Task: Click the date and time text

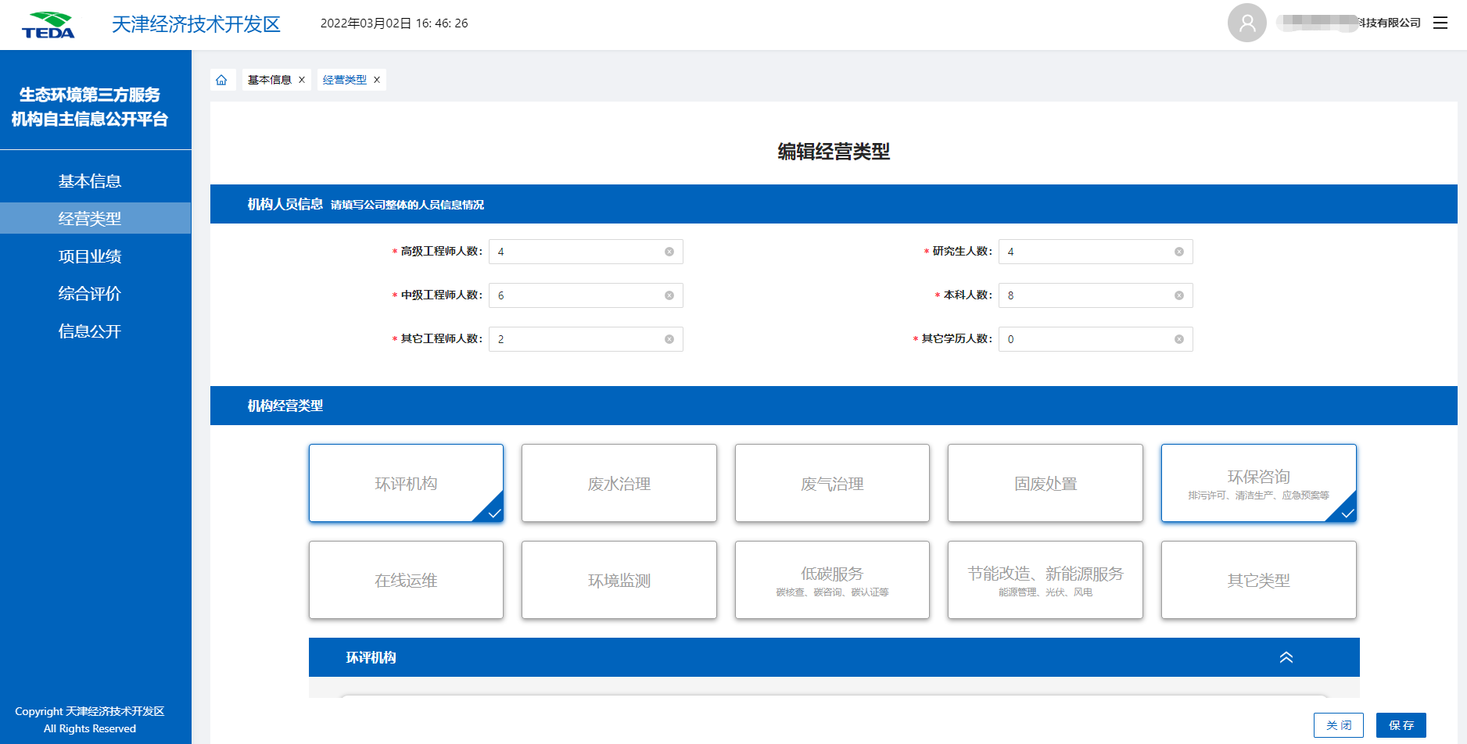Action: click(x=394, y=23)
